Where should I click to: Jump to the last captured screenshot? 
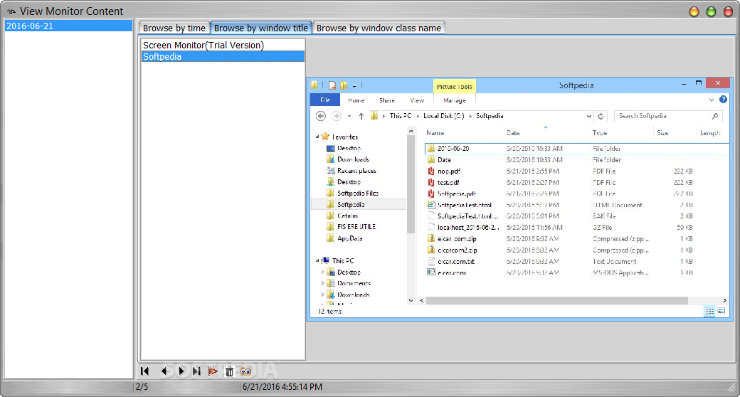pos(197,371)
